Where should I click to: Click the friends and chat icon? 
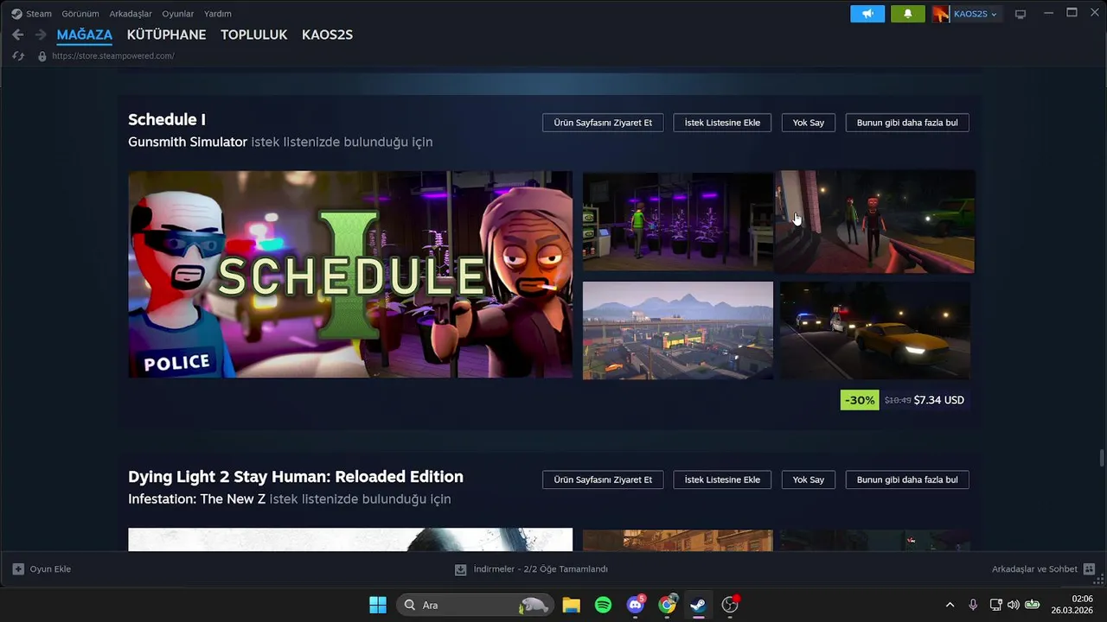1089,569
